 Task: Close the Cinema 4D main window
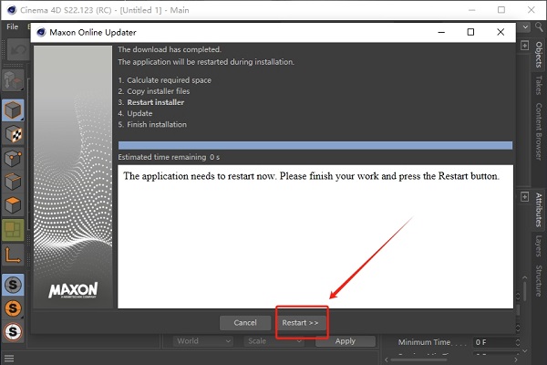(531, 10)
